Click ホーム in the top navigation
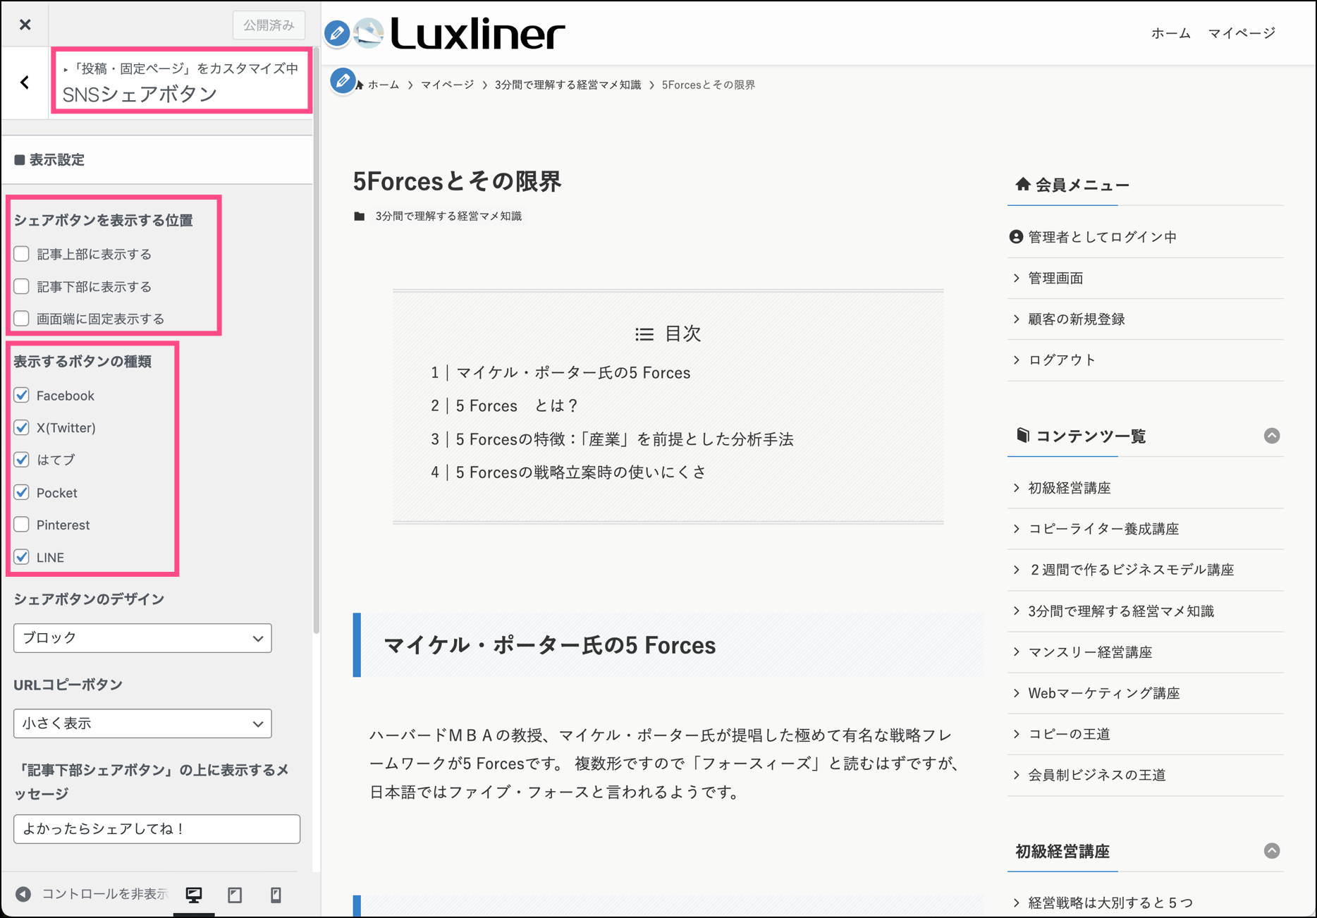Image resolution: width=1317 pixels, height=918 pixels. pos(1170,33)
